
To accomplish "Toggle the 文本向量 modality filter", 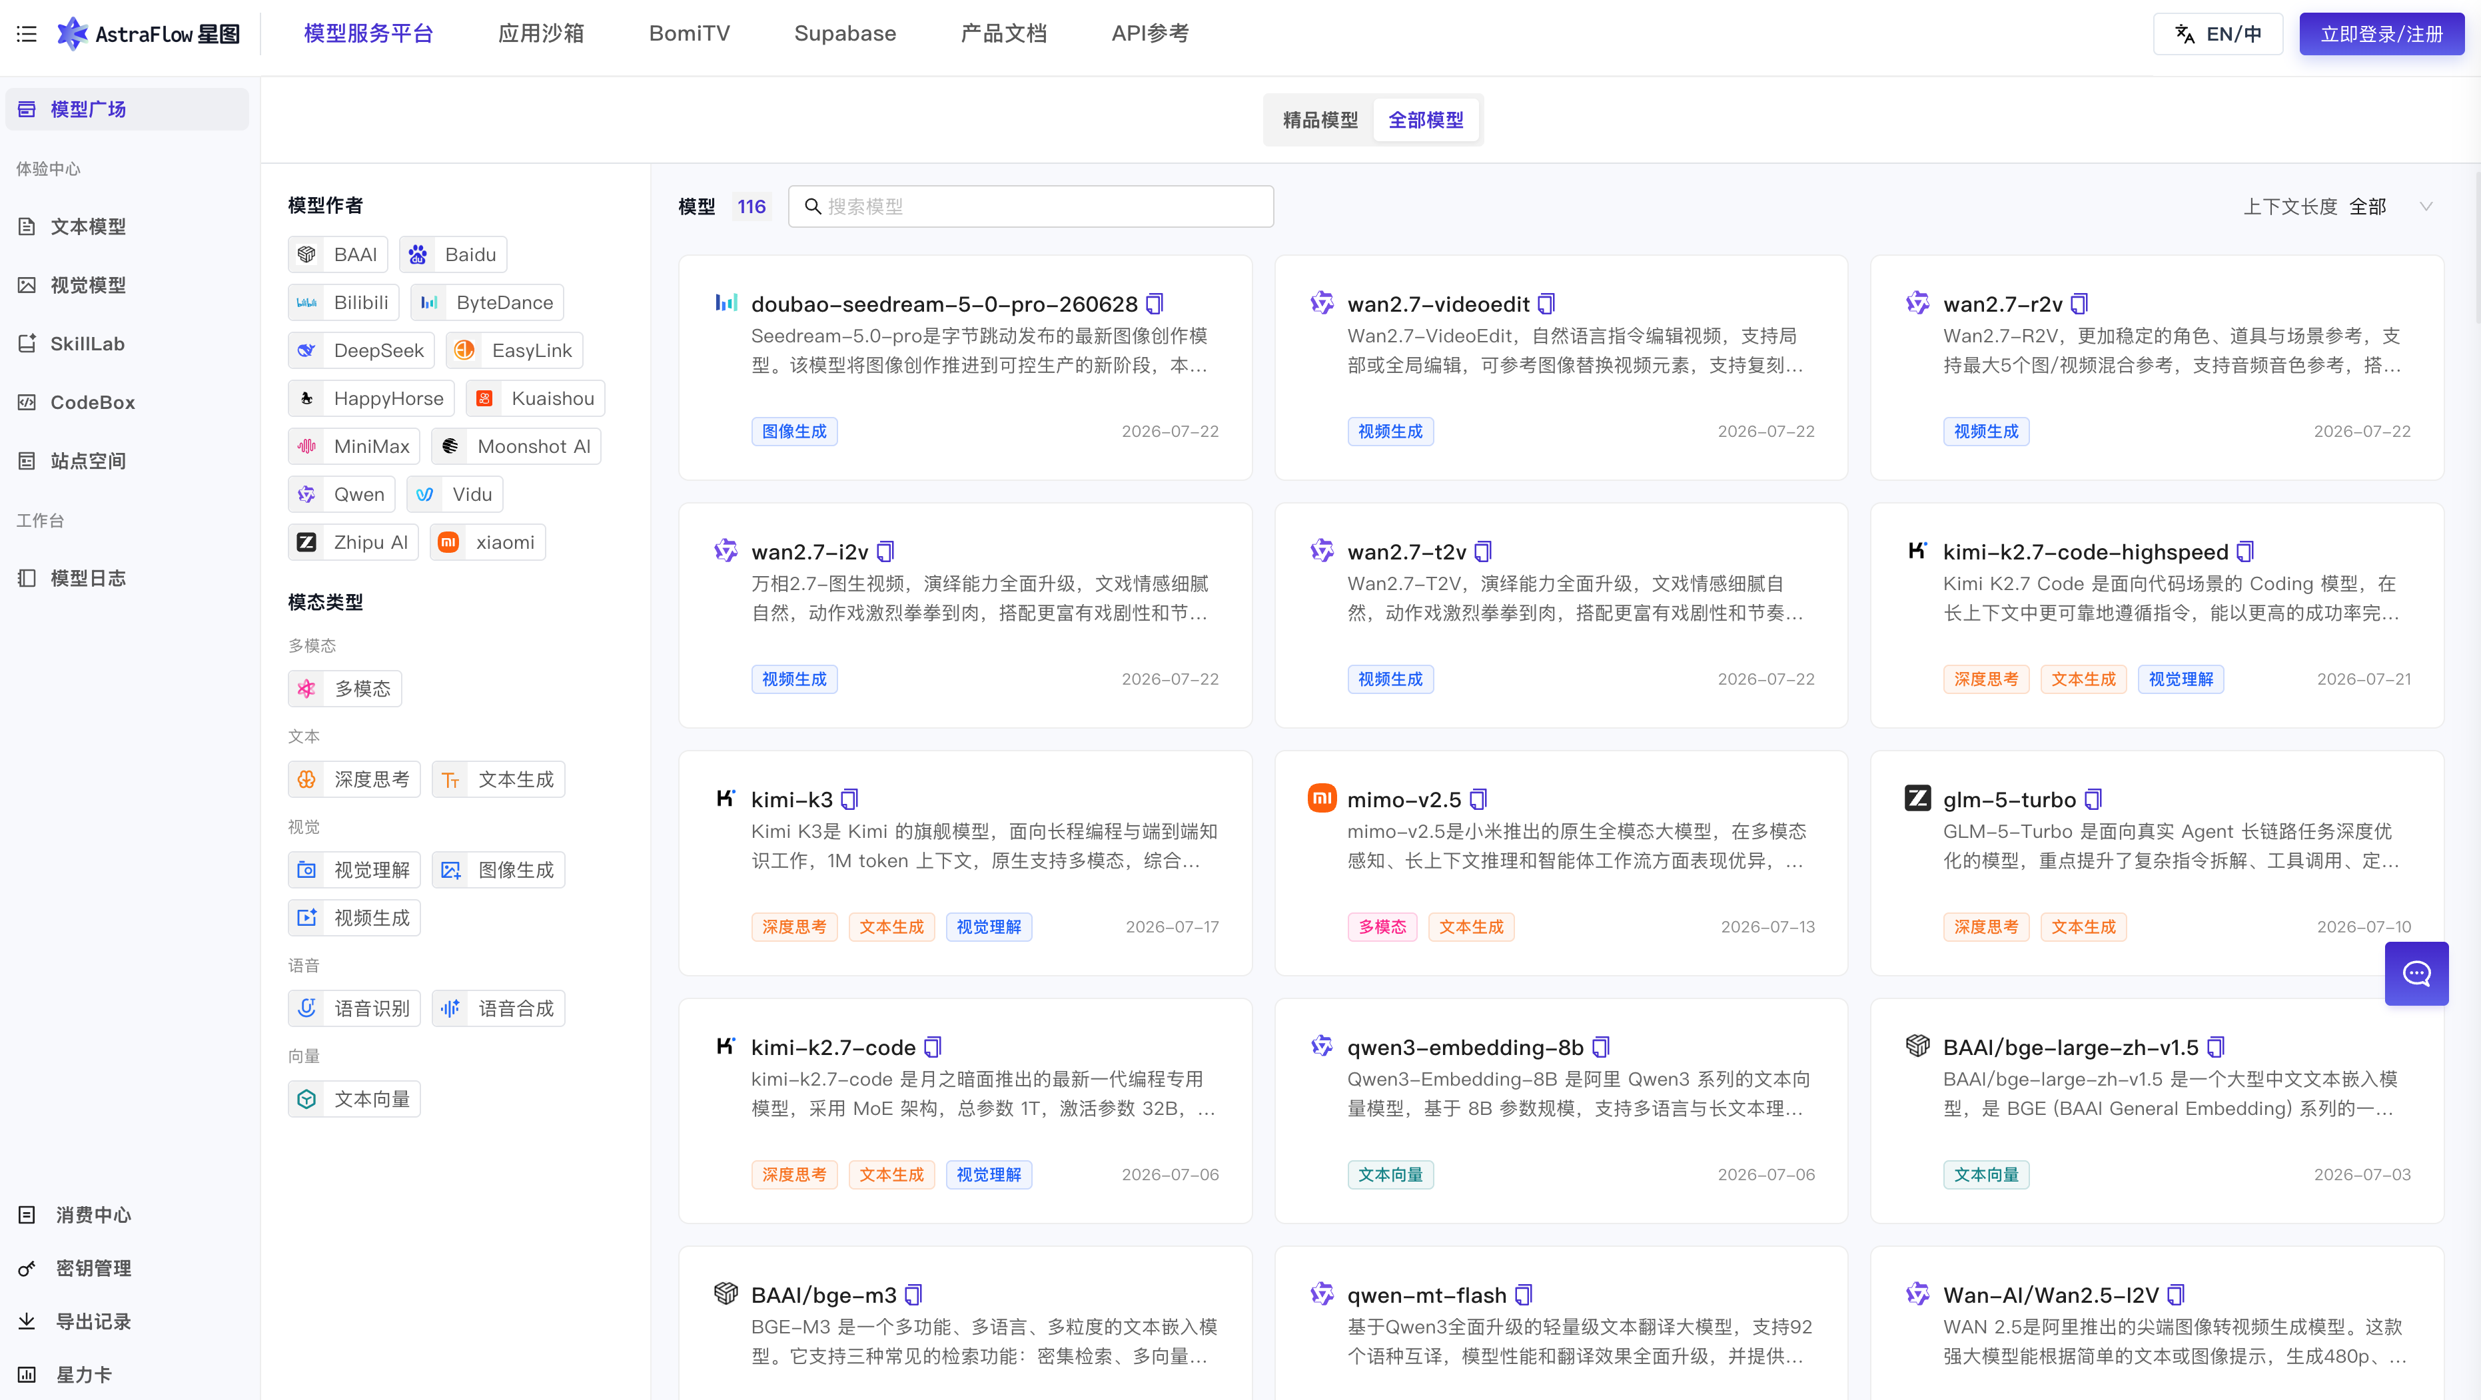I will [354, 1100].
